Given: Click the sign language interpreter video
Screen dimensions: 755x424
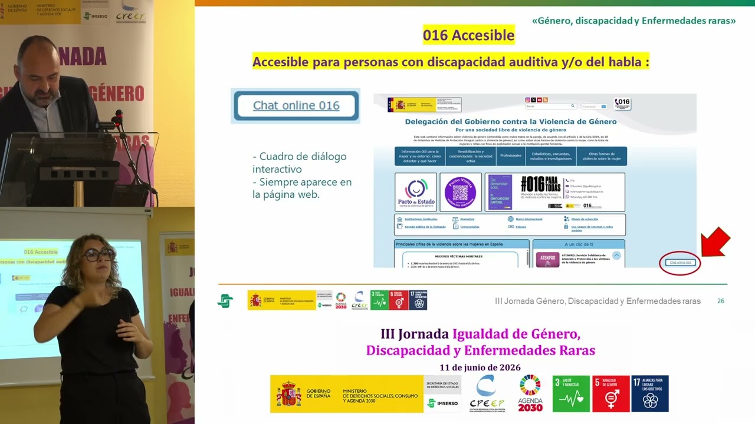Looking at the screenshot, I should coord(97,316).
